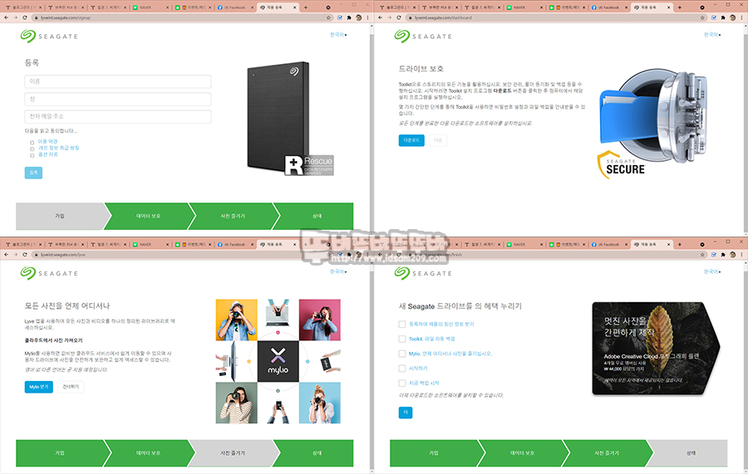Open the extensions puzzle icon in signup window

point(349,17)
